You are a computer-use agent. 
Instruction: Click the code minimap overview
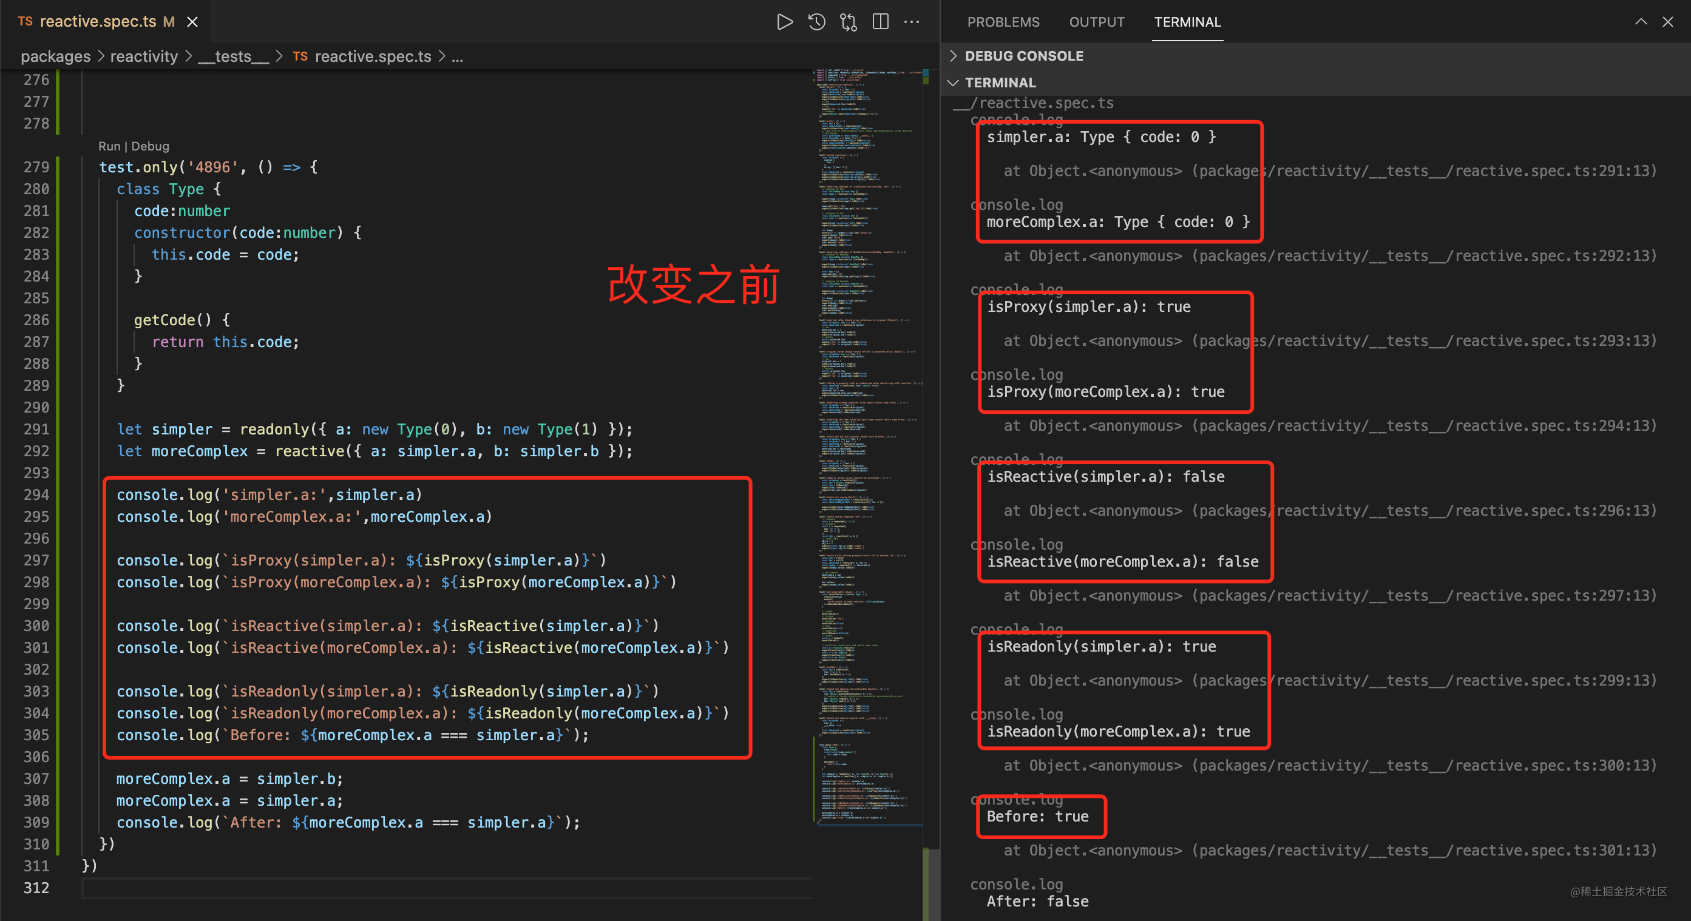point(867,446)
